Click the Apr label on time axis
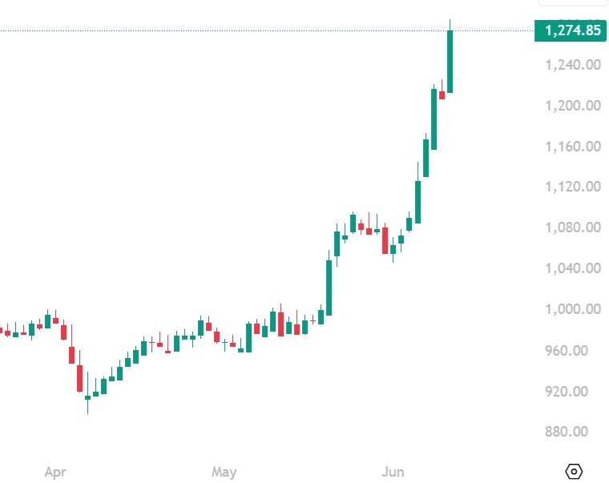609x483 pixels. (55, 472)
